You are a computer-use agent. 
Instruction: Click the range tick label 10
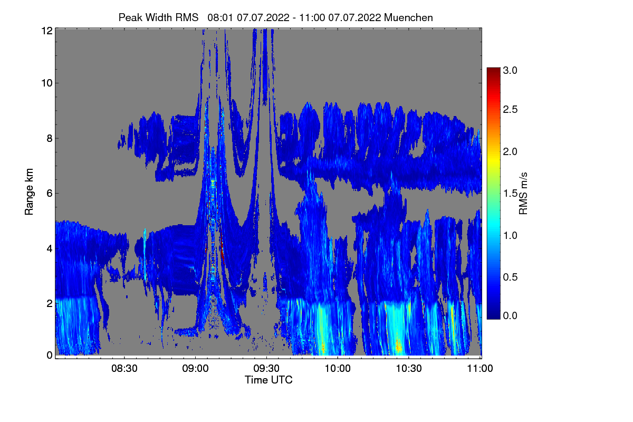47,83
